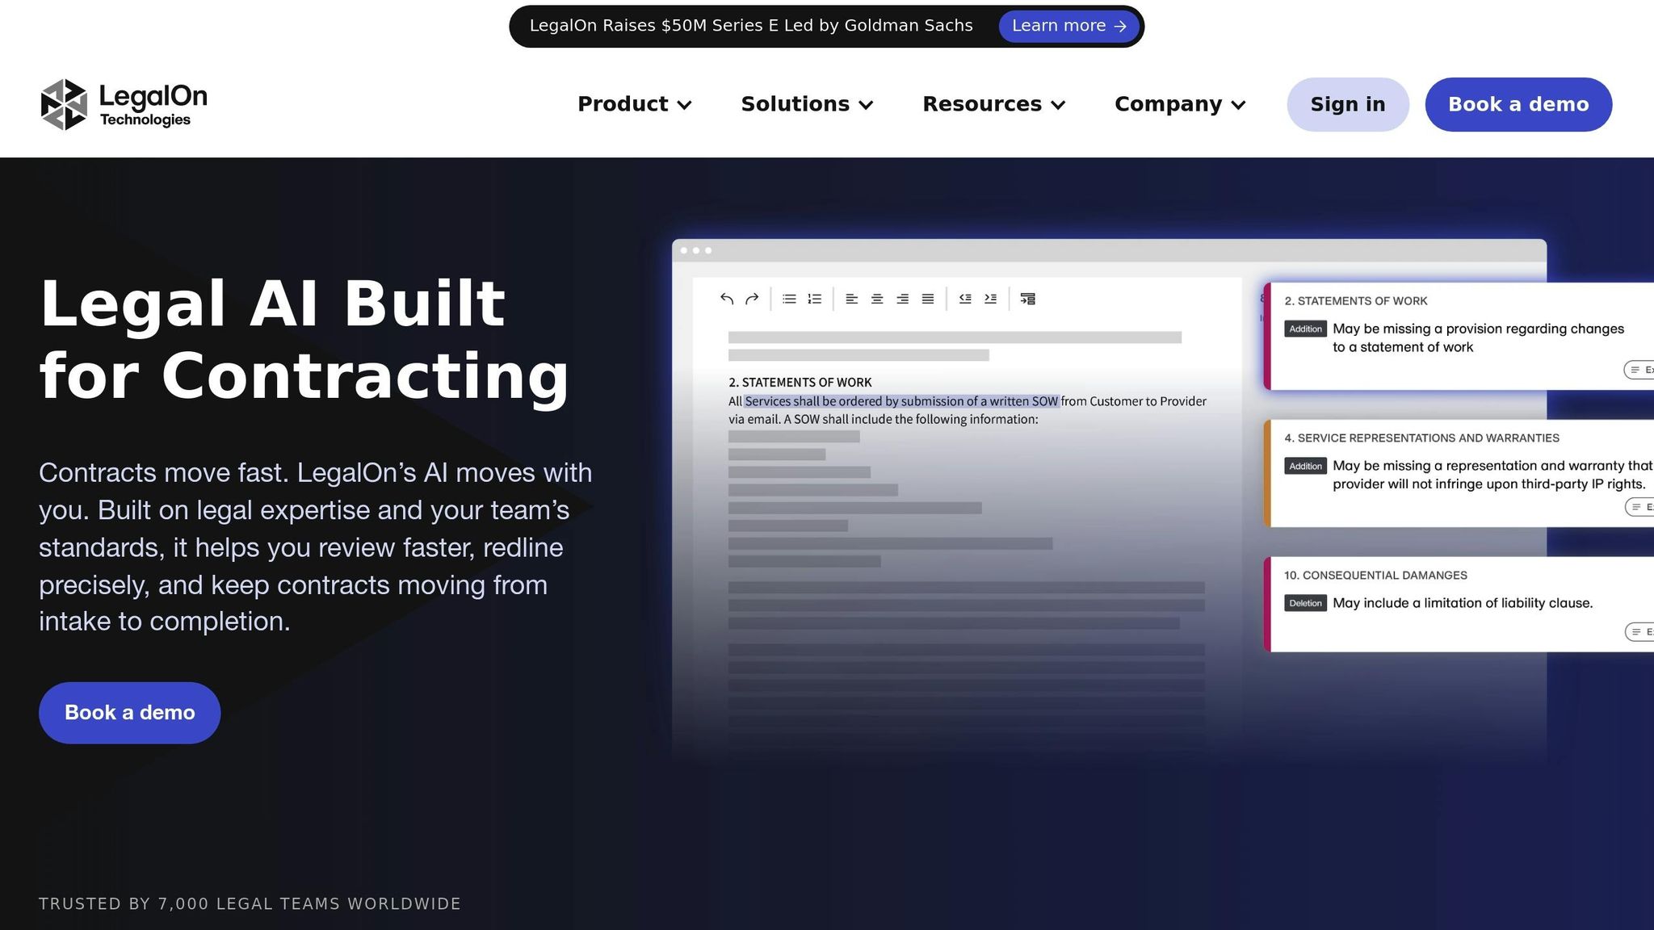Open the Consequential Damanges suggestion card
This screenshot has height=930, width=1654.
[1459, 604]
